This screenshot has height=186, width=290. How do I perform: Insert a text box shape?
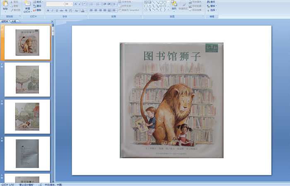[146, 2]
